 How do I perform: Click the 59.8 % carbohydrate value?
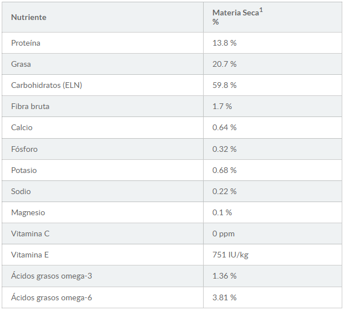point(224,85)
